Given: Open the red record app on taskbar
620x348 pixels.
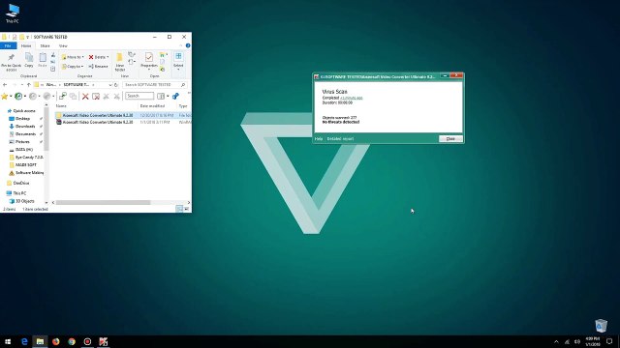Looking at the screenshot, I should pos(87,341).
